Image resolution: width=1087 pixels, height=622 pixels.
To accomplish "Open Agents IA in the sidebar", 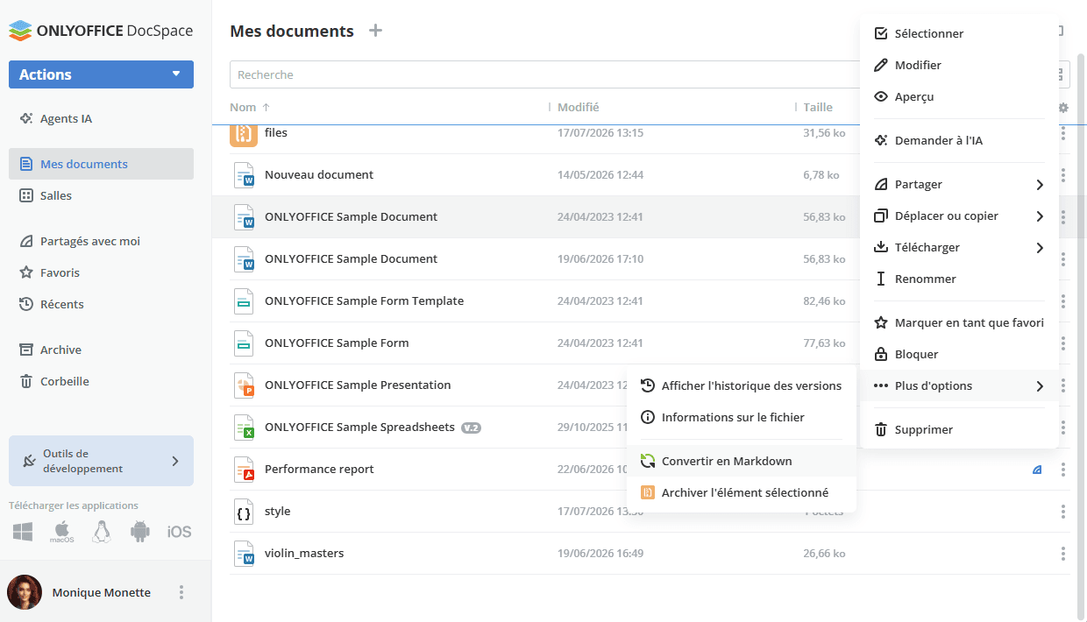I will [101, 118].
